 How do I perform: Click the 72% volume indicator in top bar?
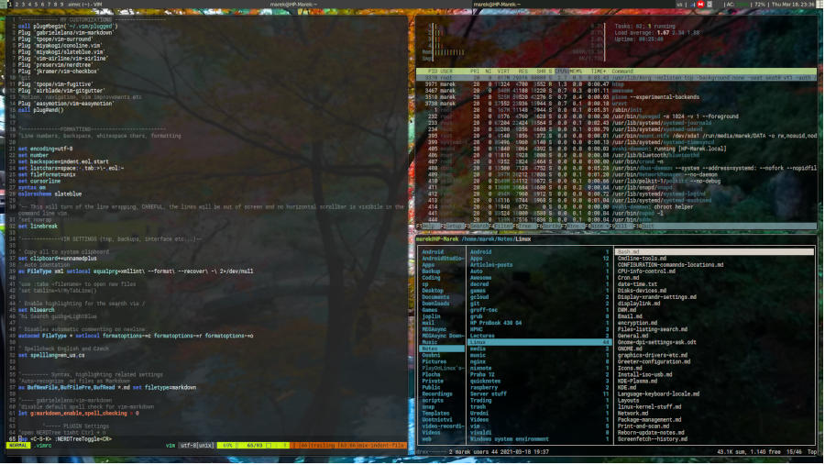tap(759, 4)
